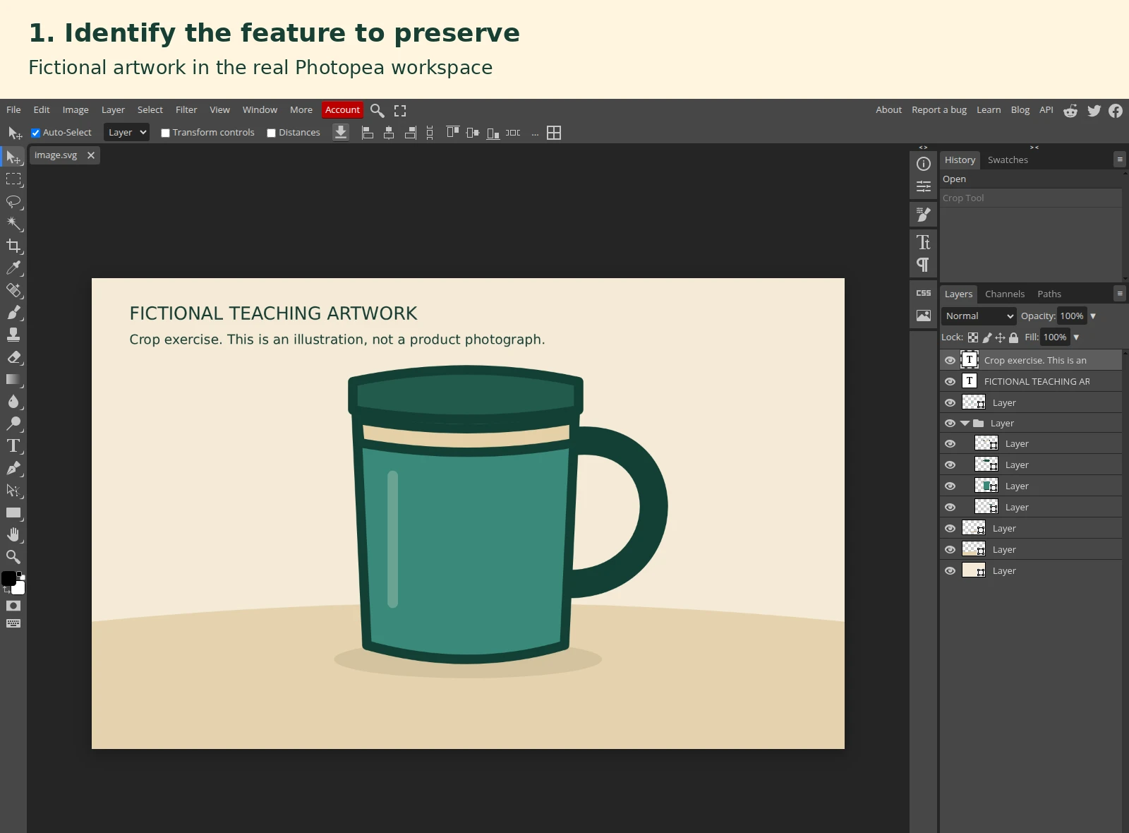Open the Filter menu
Viewport: 1129px width, 833px height.
(186, 110)
